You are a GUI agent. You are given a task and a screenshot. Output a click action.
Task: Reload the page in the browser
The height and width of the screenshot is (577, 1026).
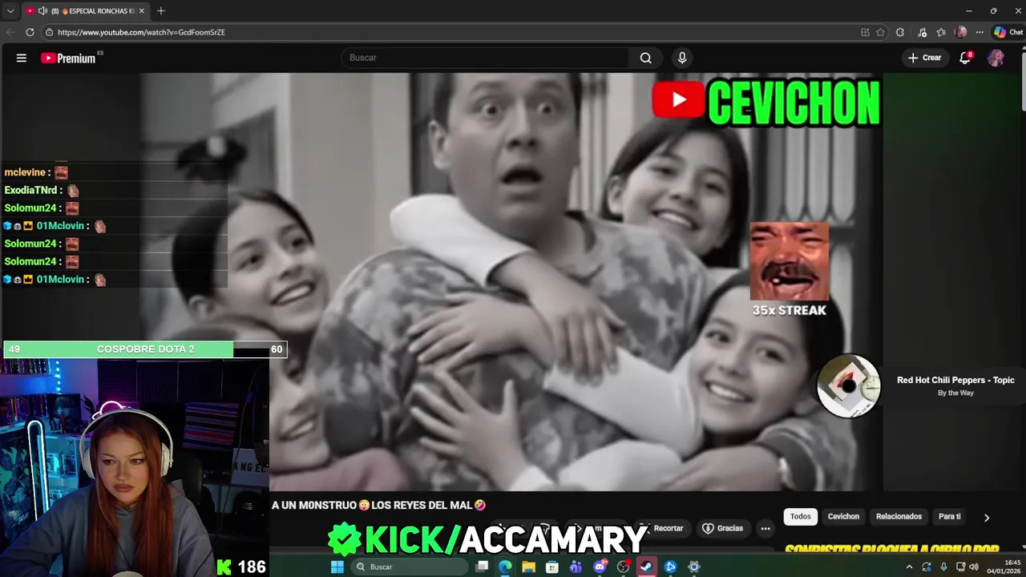(x=30, y=32)
